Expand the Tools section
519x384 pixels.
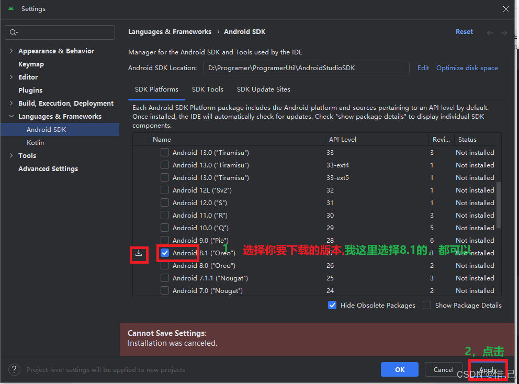coord(12,155)
